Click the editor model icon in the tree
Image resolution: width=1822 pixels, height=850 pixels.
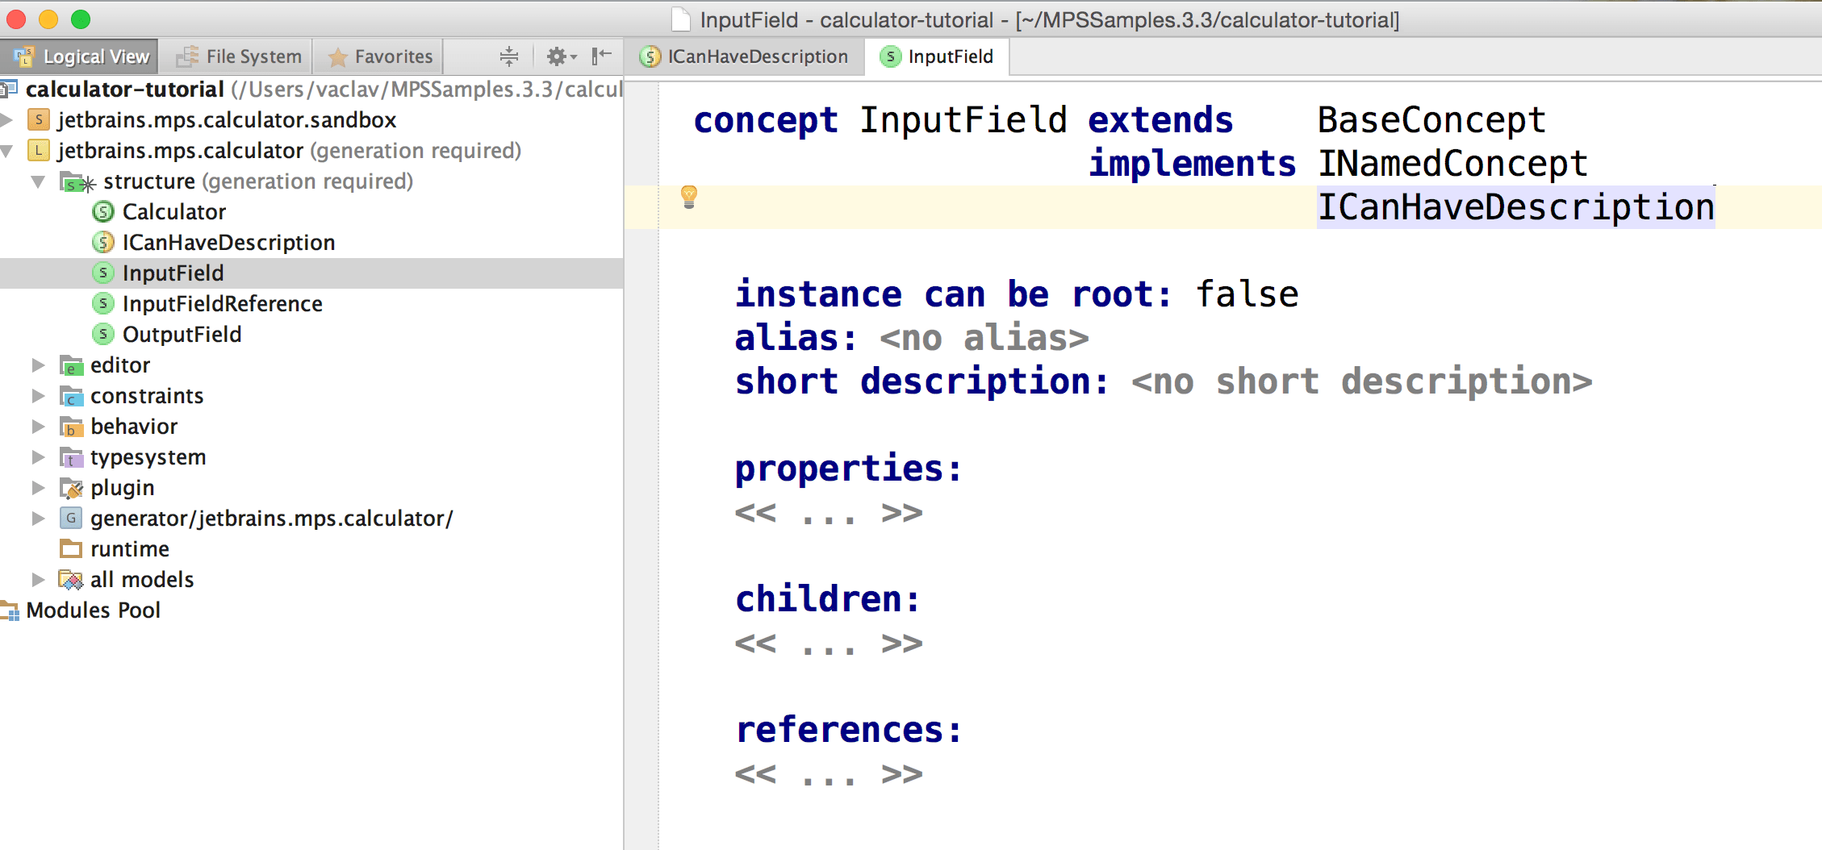point(71,365)
